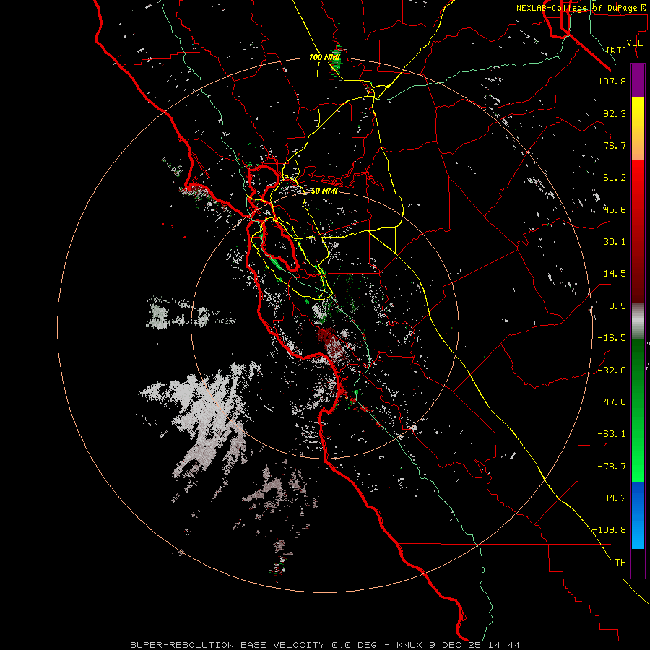The image size is (650, 650).
Task: Click the purple segment of the velocity color bar
Action: 638,80
